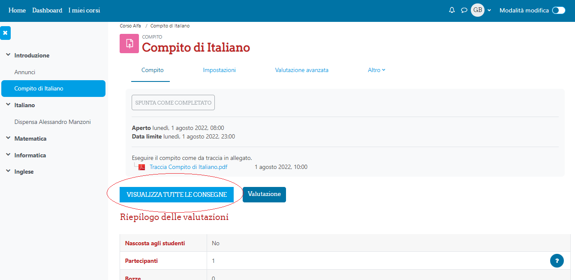Select Dispensa Alessandro Manzoni in sidebar

(x=52, y=122)
